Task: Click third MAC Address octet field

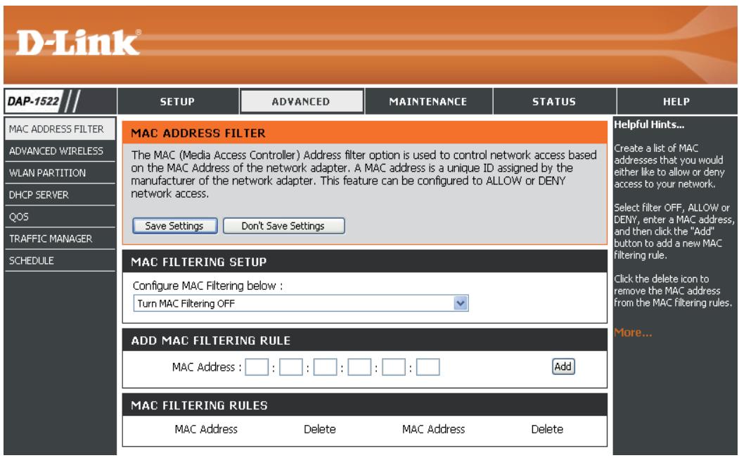Action: point(325,367)
